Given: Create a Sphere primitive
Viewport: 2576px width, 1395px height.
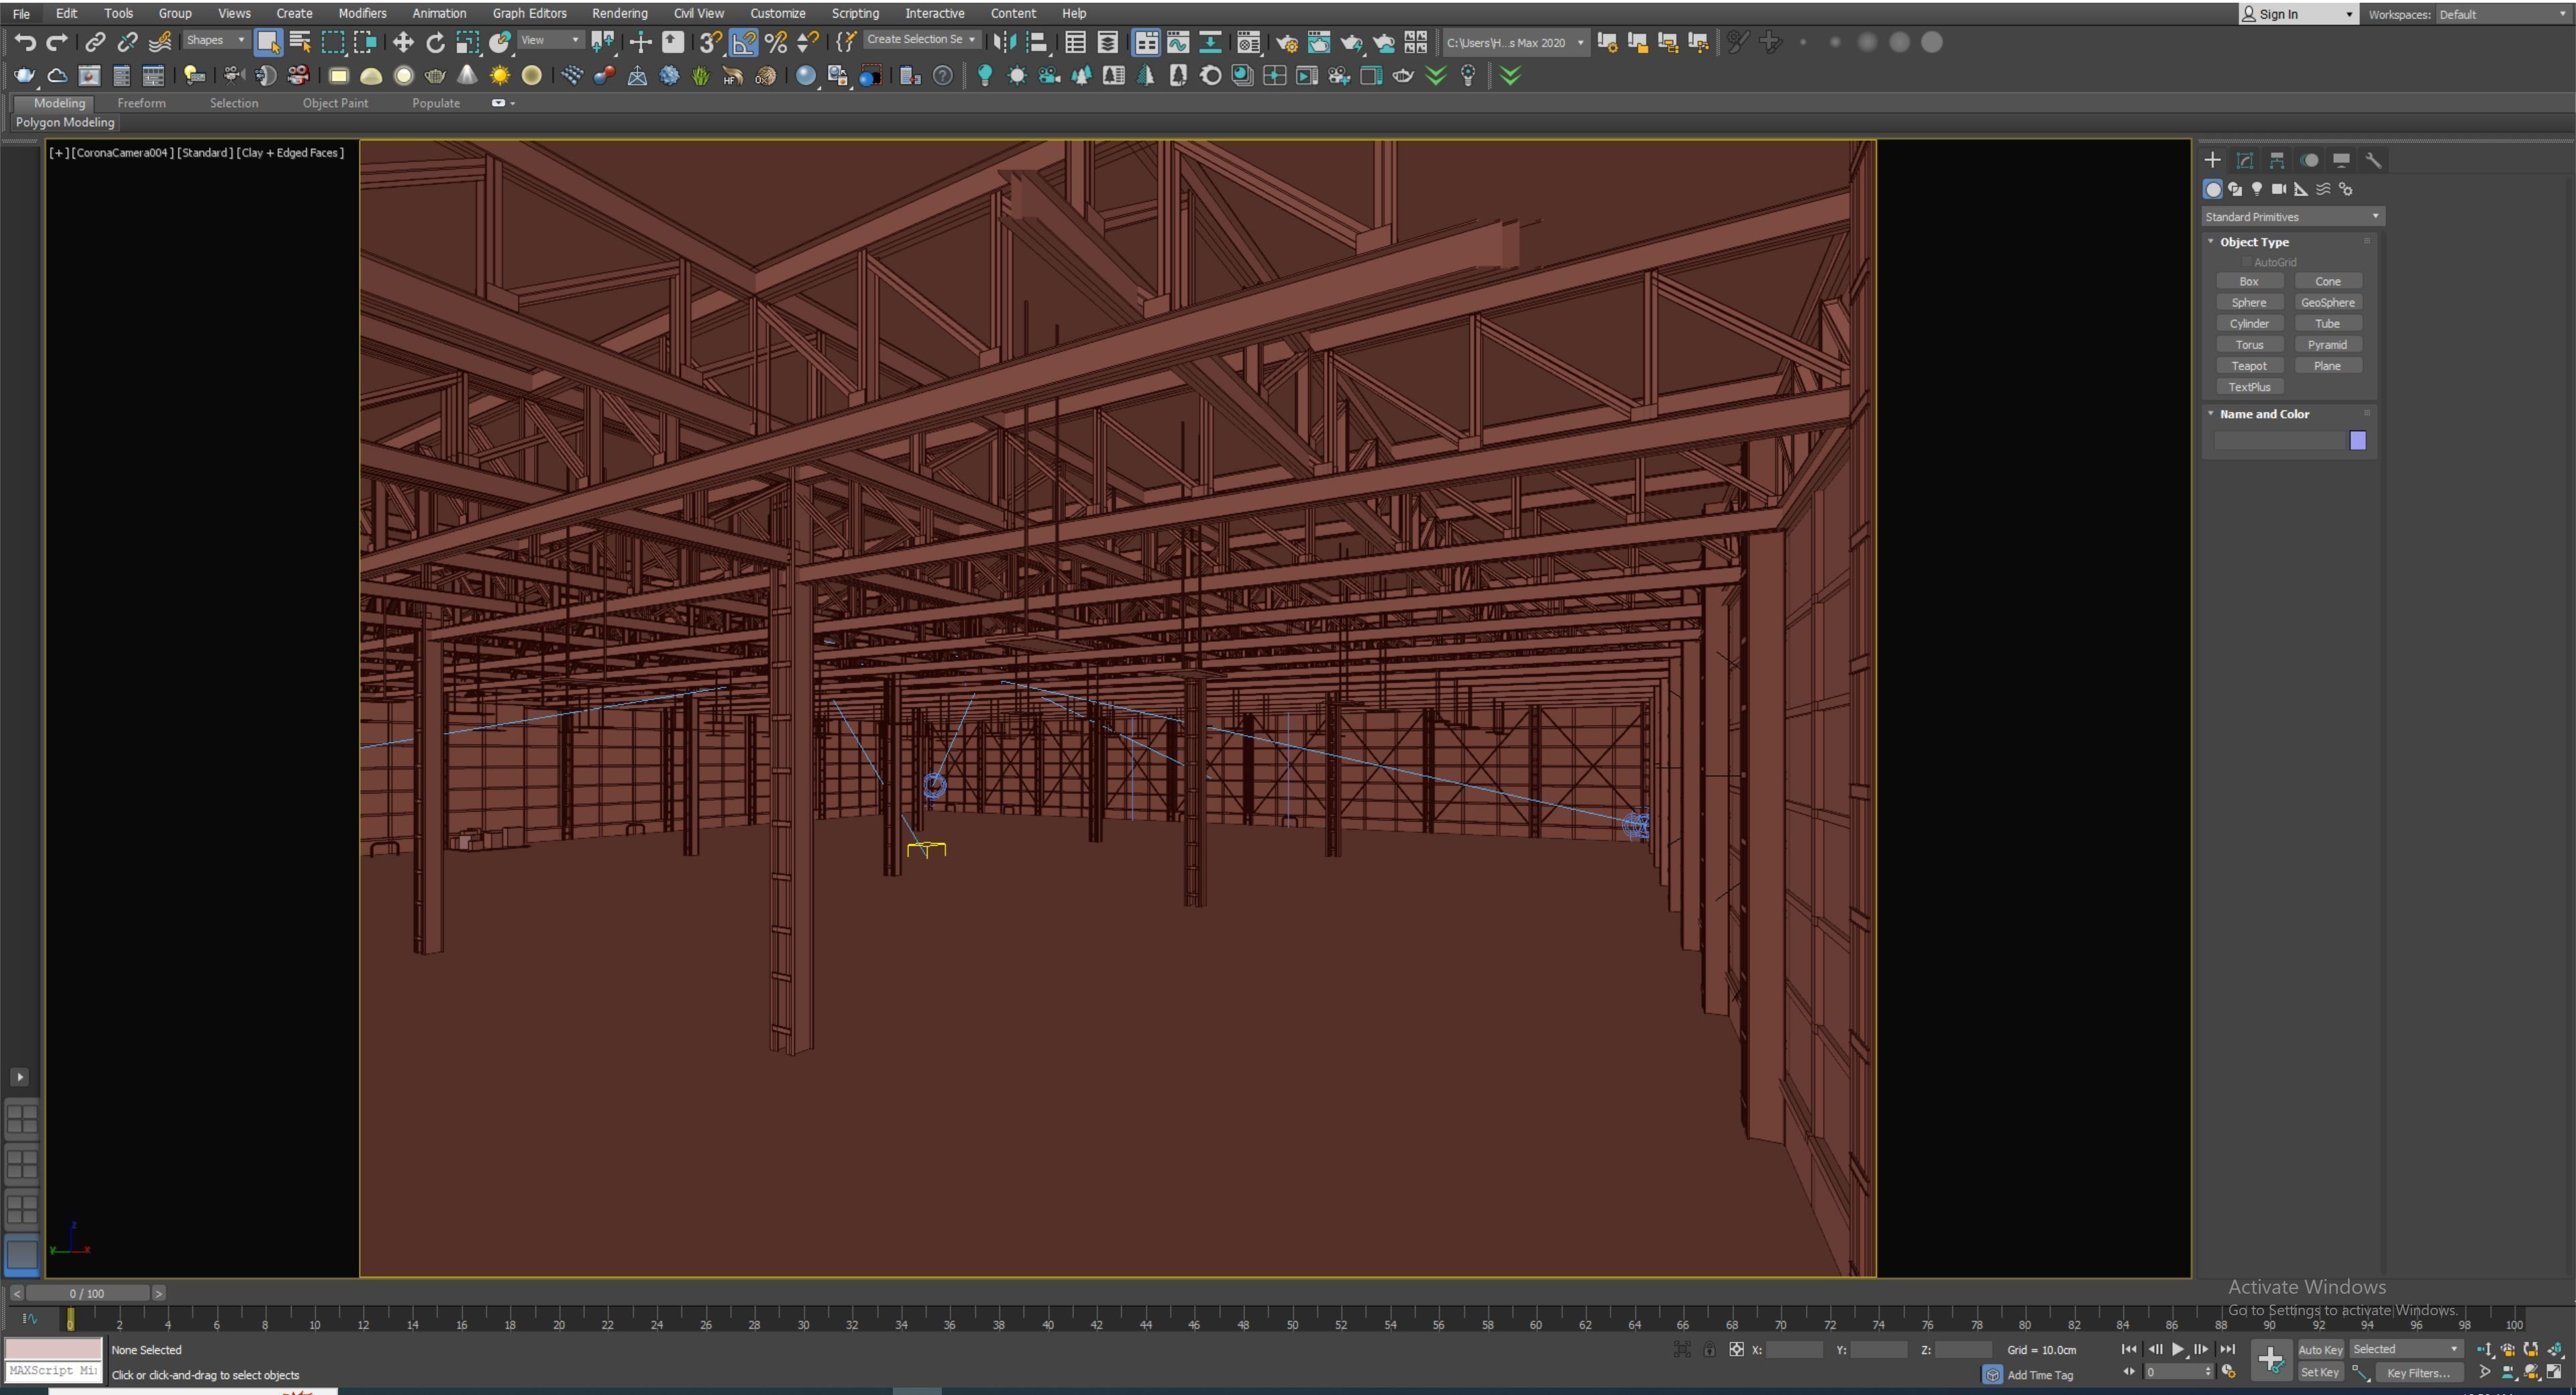Looking at the screenshot, I should pyautogui.click(x=2249, y=303).
